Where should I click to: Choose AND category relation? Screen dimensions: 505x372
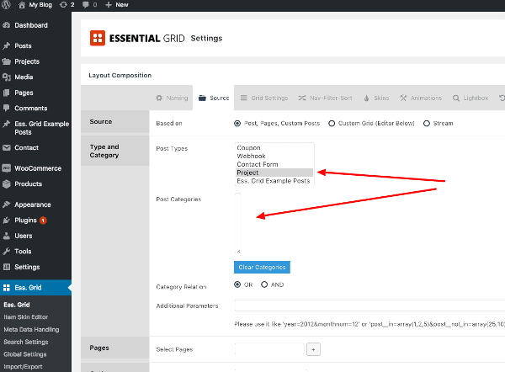pyautogui.click(x=264, y=284)
